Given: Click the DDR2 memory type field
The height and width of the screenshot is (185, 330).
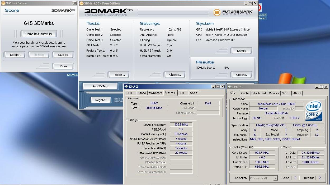Looking at the screenshot, I should click(x=154, y=103).
